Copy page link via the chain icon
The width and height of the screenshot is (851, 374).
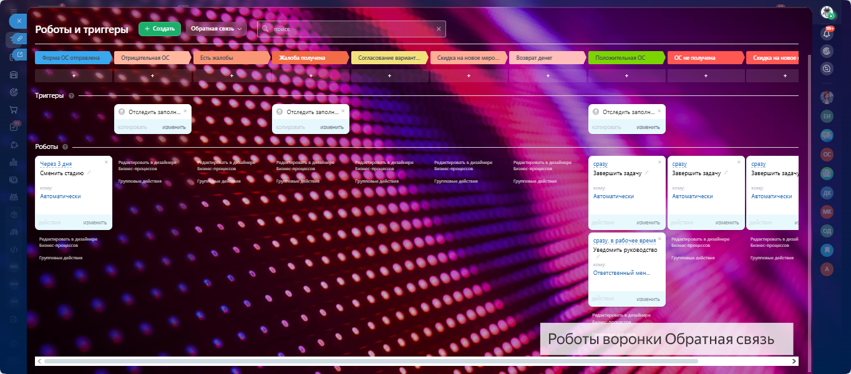(x=20, y=39)
